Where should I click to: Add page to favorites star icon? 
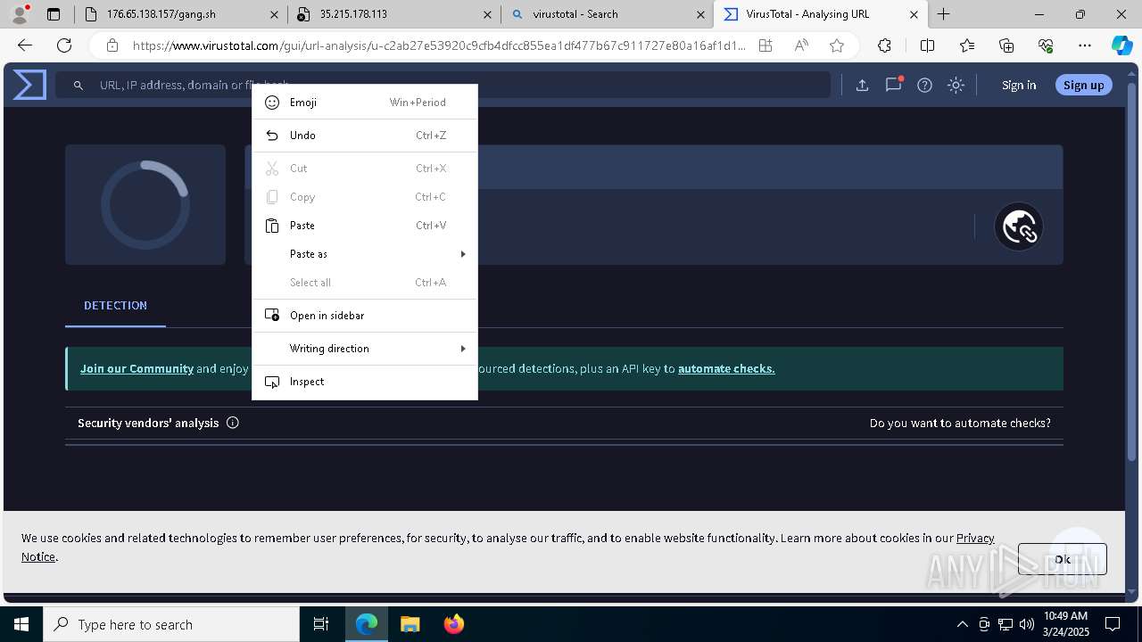[x=837, y=45]
